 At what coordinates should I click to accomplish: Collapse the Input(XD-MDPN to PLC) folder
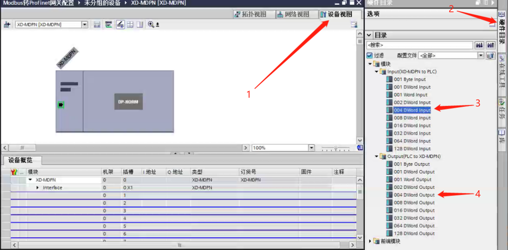click(377, 72)
